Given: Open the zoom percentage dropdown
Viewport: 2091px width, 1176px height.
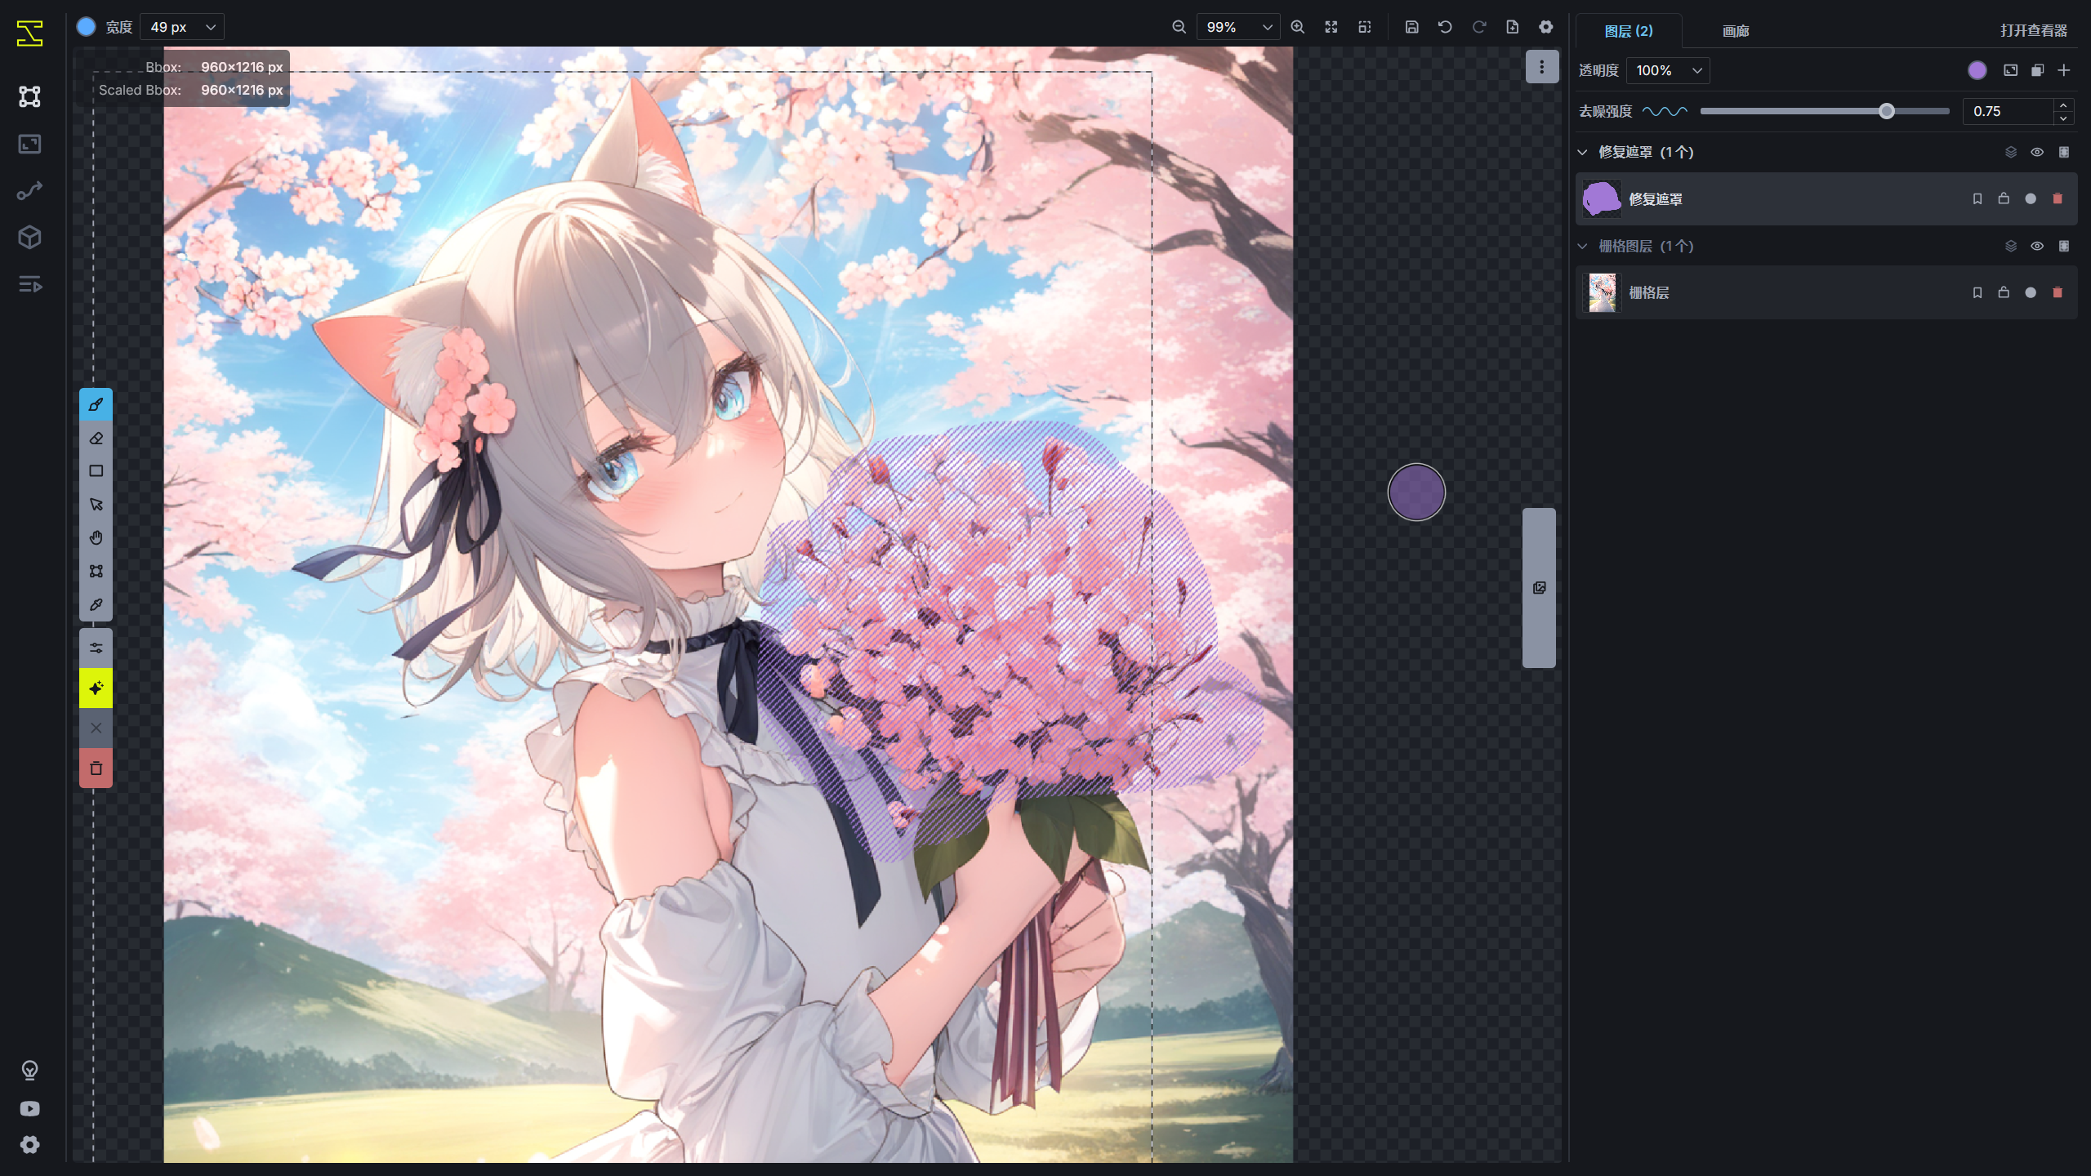Looking at the screenshot, I should point(1237,27).
